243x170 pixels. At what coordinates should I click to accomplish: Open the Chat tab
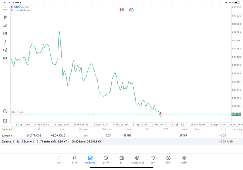[153, 159]
